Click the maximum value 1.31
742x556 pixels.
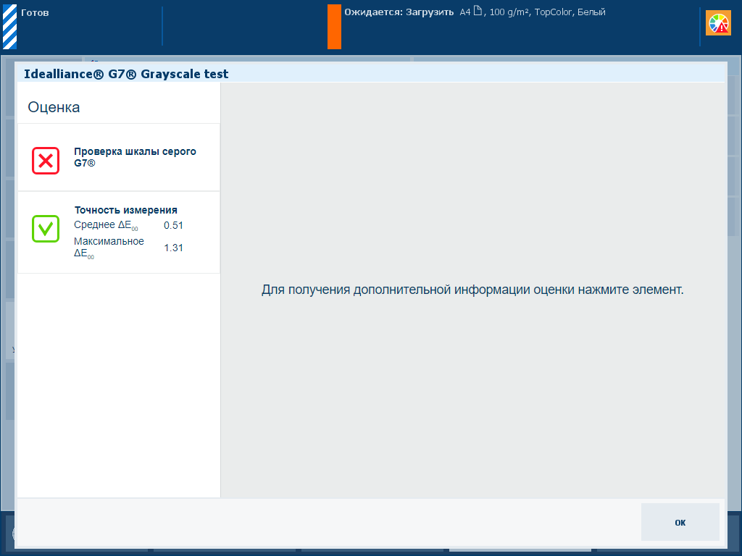[x=173, y=248]
